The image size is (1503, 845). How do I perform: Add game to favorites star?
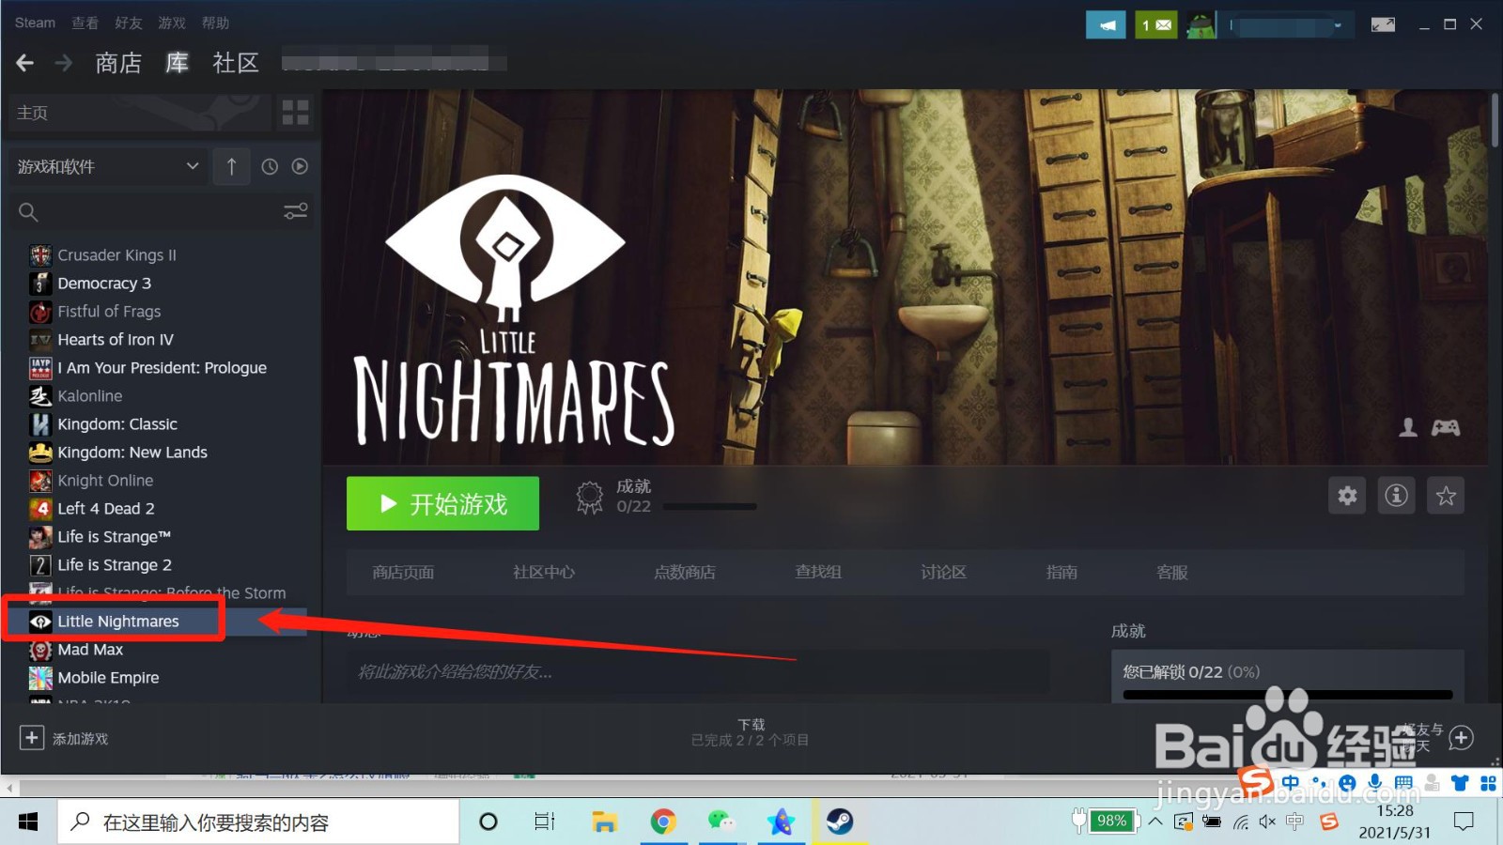coord(1446,495)
